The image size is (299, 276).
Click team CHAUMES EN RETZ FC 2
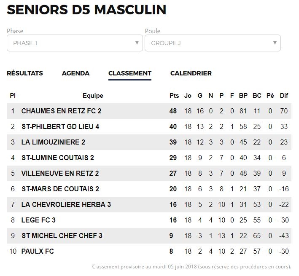coord(61,111)
